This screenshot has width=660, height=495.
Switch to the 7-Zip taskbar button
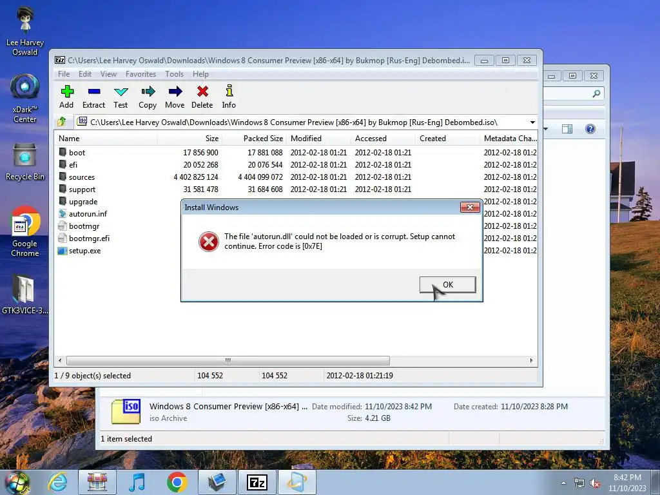(257, 482)
